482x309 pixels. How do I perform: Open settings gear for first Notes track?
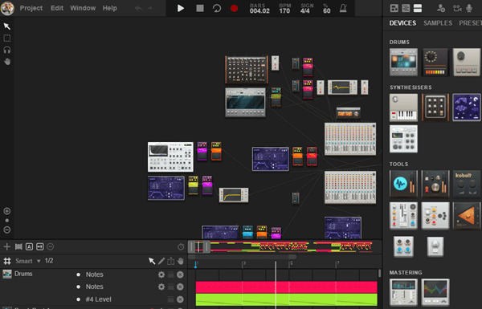pyautogui.click(x=161, y=274)
